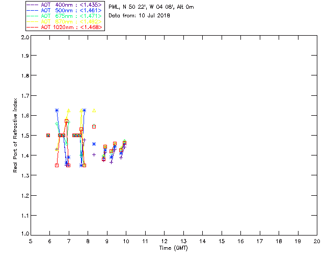Viewport: 326px width, 261px height.
Task: Click the x-axis tick label 8
Action: click(x=88, y=241)
